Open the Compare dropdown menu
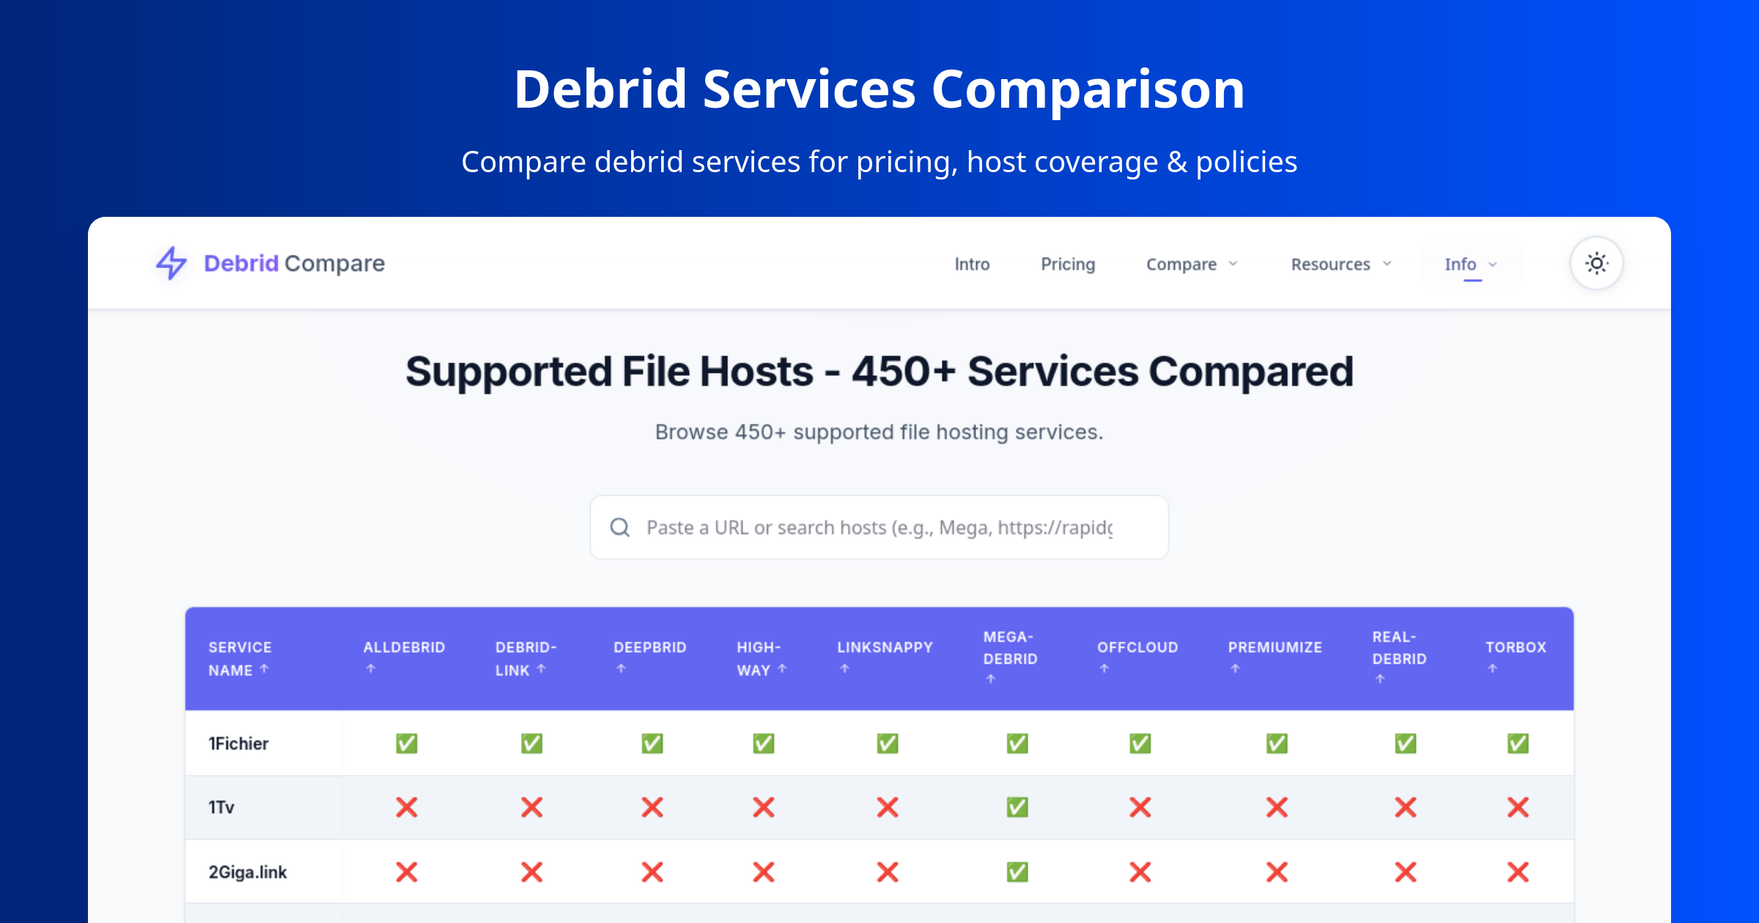 point(1190,264)
